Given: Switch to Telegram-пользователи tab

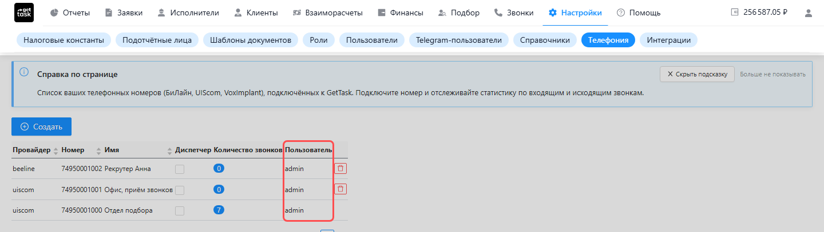Looking at the screenshot, I should 458,40.
